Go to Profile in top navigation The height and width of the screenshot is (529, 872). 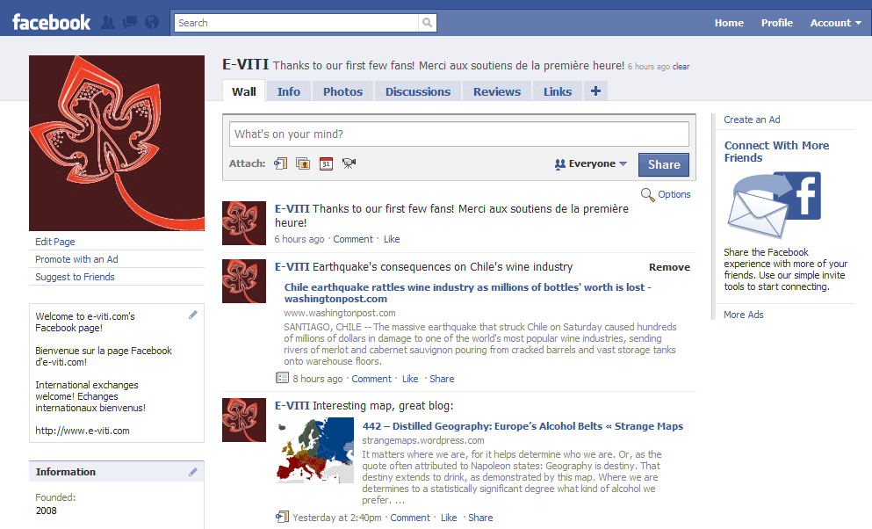point(777,23)
